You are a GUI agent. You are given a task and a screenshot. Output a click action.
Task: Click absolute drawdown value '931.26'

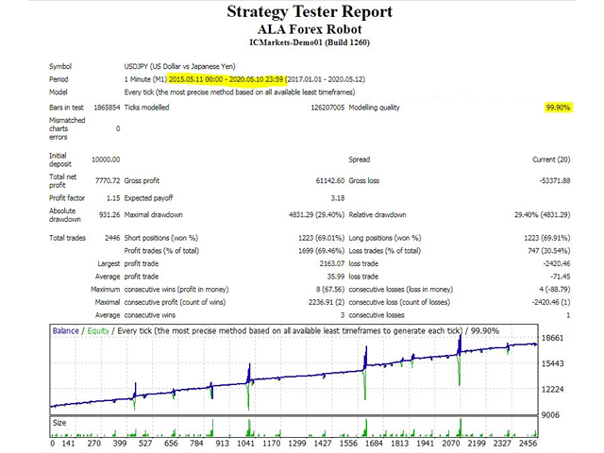(x=109, y=215)
